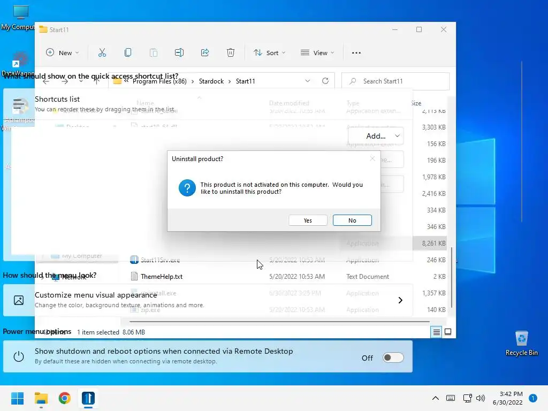Click the Paste icon in Explorer toolbar
Image resolution: width=548 pixels, height=411 pixels.
[x=154, y=53]
